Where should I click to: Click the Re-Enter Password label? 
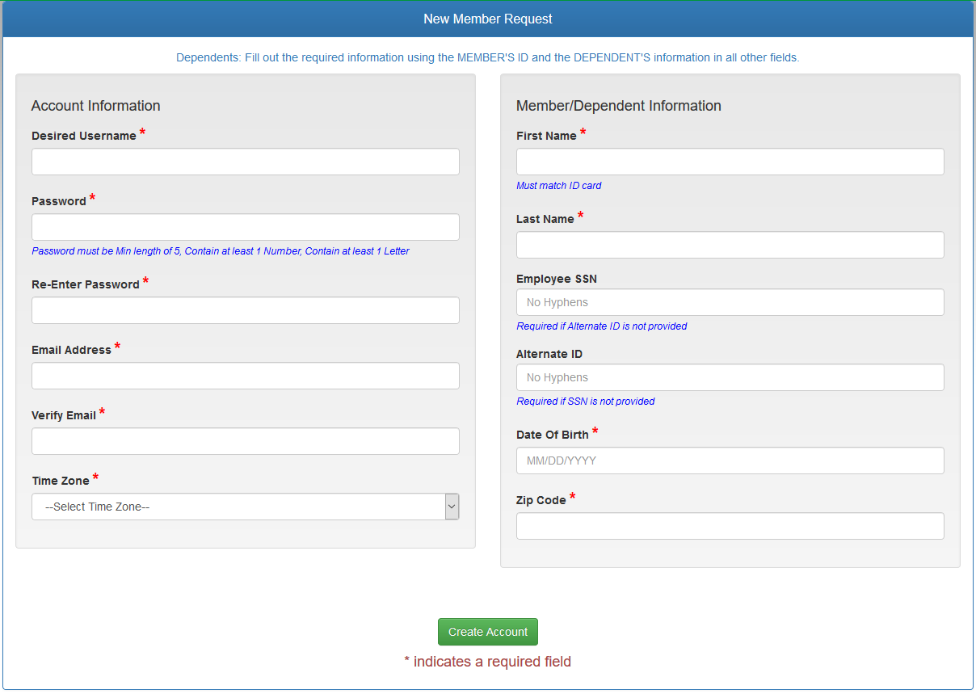pos(86,284)
